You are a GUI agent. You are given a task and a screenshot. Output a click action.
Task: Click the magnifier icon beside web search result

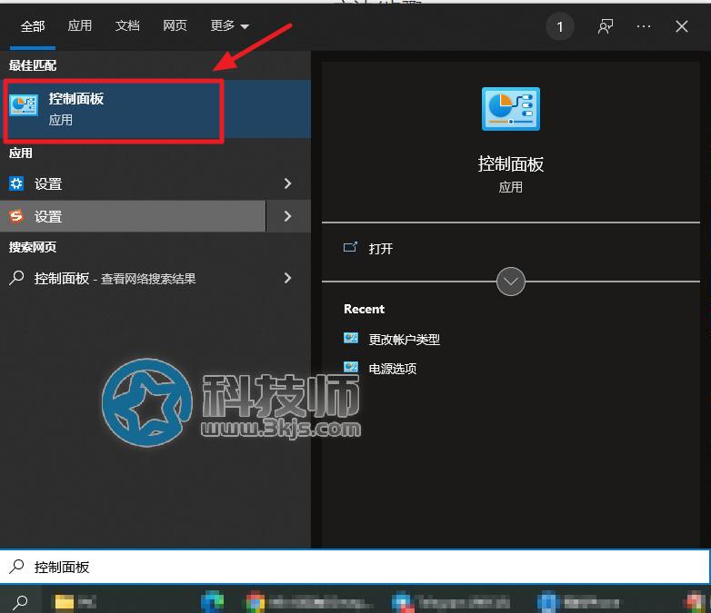point(16,277)
